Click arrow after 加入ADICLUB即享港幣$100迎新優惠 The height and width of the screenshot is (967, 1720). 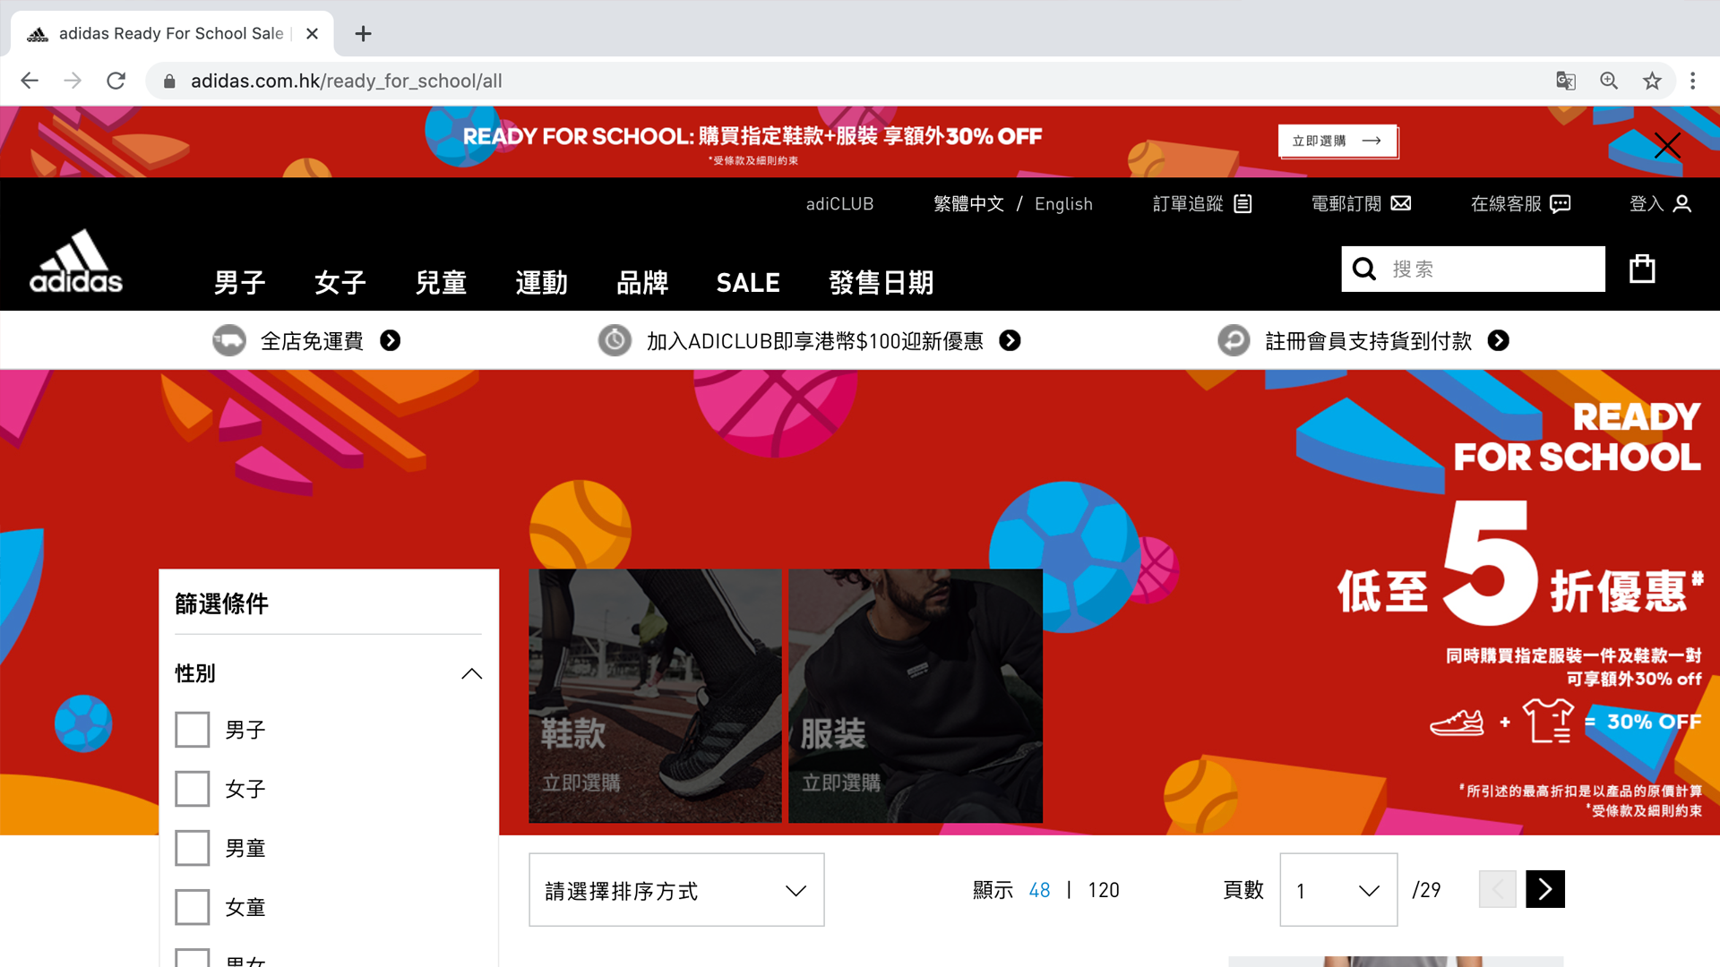coord(1010,340)
